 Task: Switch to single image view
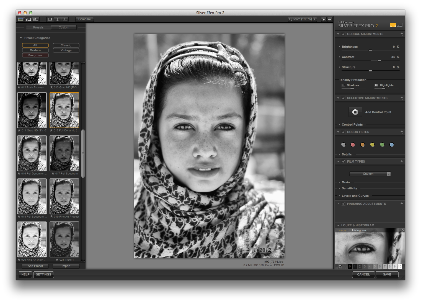coord(50,19)
